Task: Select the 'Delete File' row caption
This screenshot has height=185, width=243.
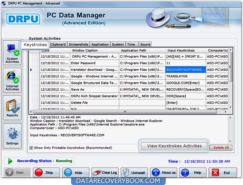Action: point(79,103)
